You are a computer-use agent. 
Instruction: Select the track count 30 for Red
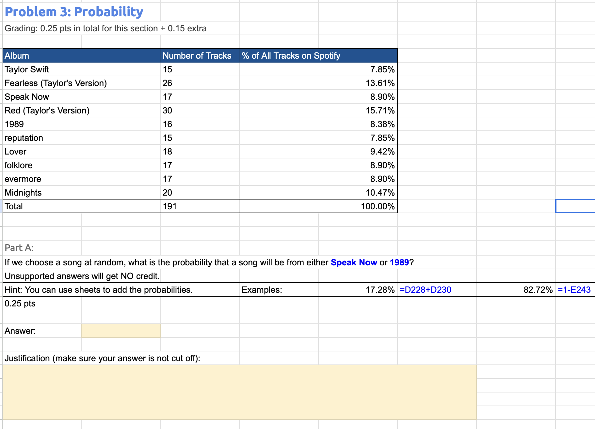coord(200,111)
